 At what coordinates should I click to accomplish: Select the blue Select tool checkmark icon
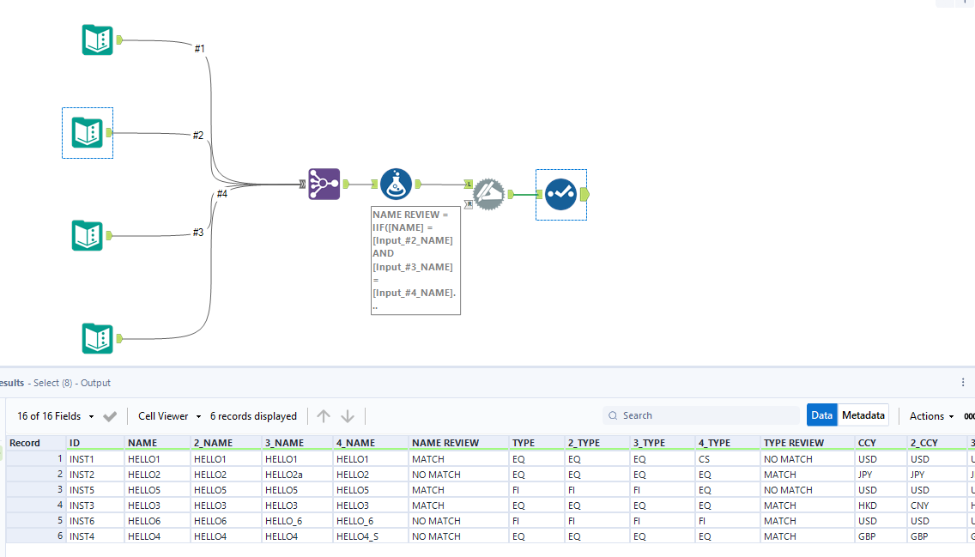(x=560, y=195)
